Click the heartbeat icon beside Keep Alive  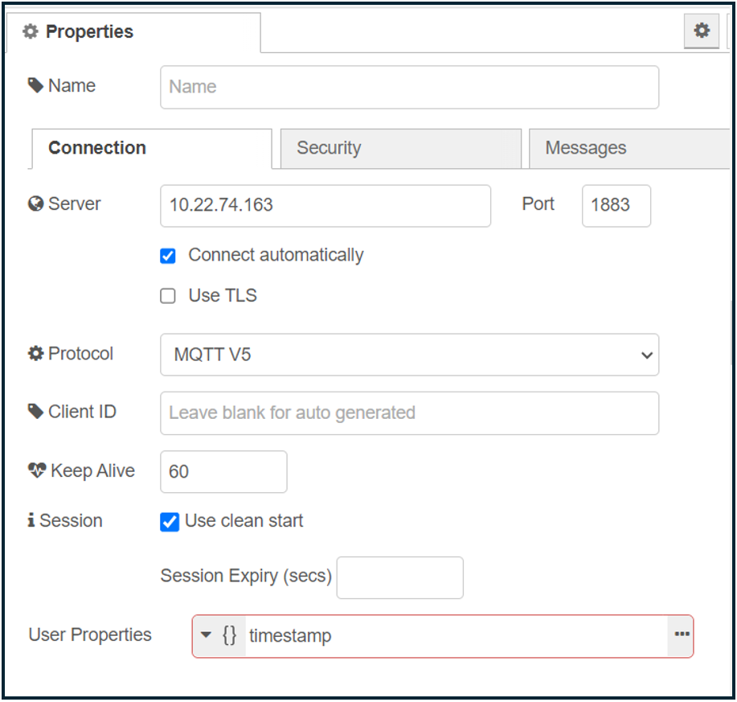coord(37,471)
